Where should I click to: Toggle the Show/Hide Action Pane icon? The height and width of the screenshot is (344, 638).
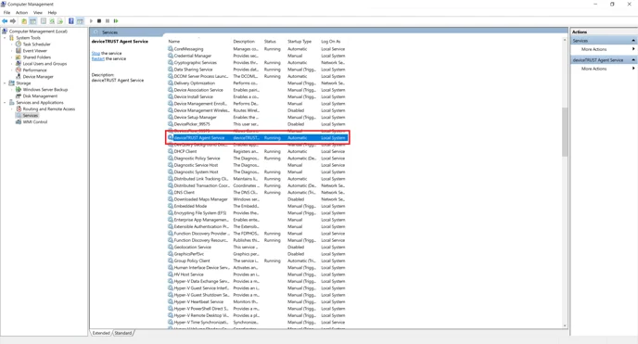(80, 21)
